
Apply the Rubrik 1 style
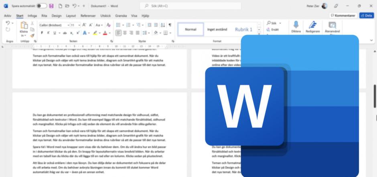243,30
